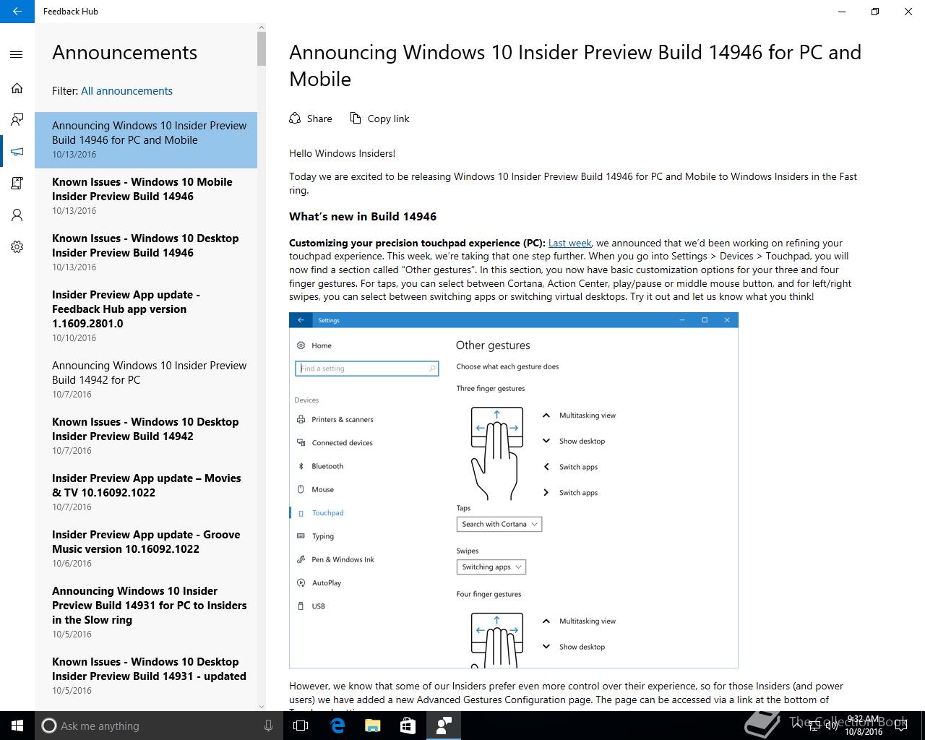Click the Feedback Hub taskbar icon
This screenshot has height=740, width=925.
point(443,726)
